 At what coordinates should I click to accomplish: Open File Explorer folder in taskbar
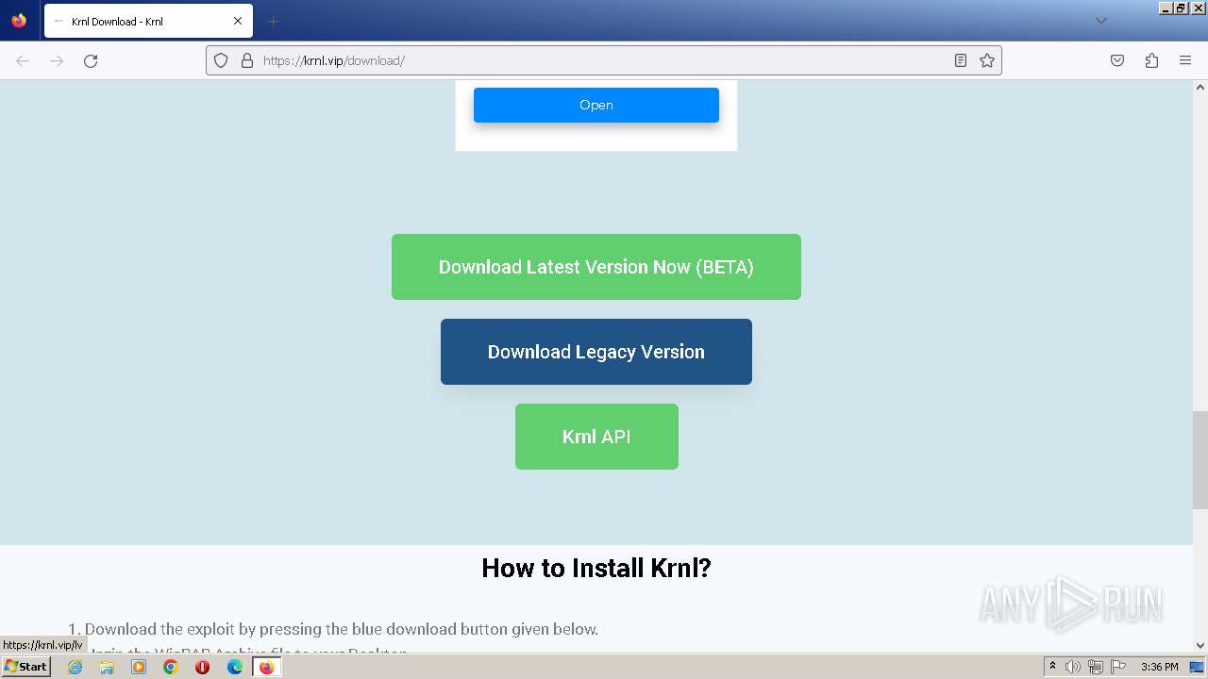tap(107, 667)
